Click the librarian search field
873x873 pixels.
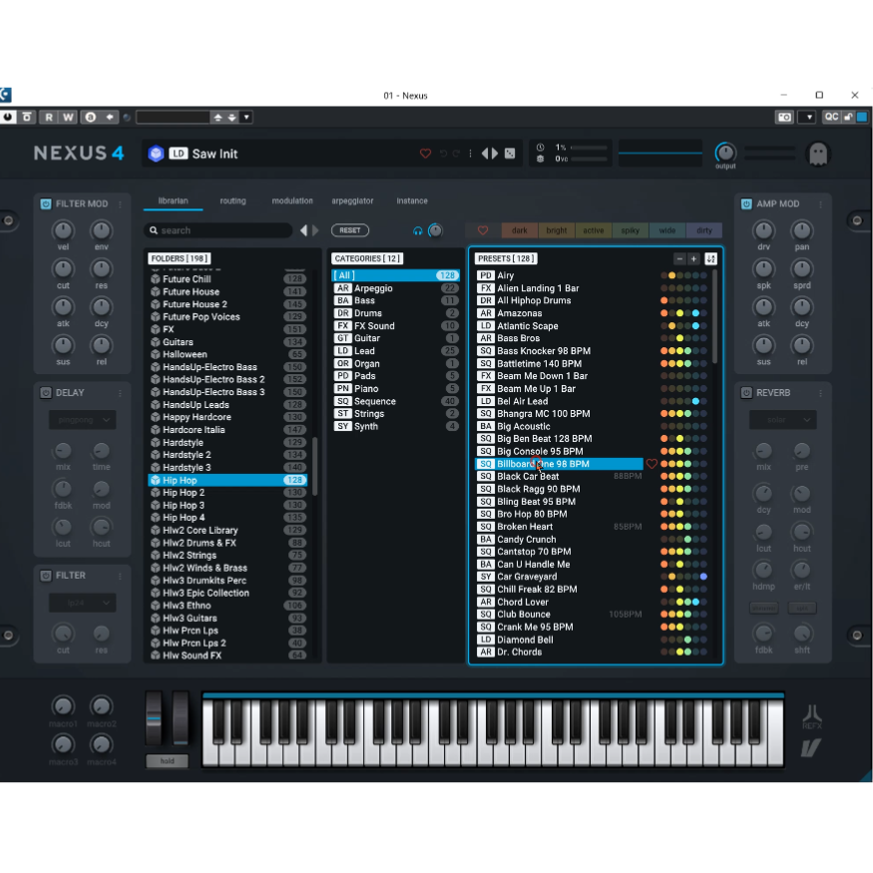[219, 230]
